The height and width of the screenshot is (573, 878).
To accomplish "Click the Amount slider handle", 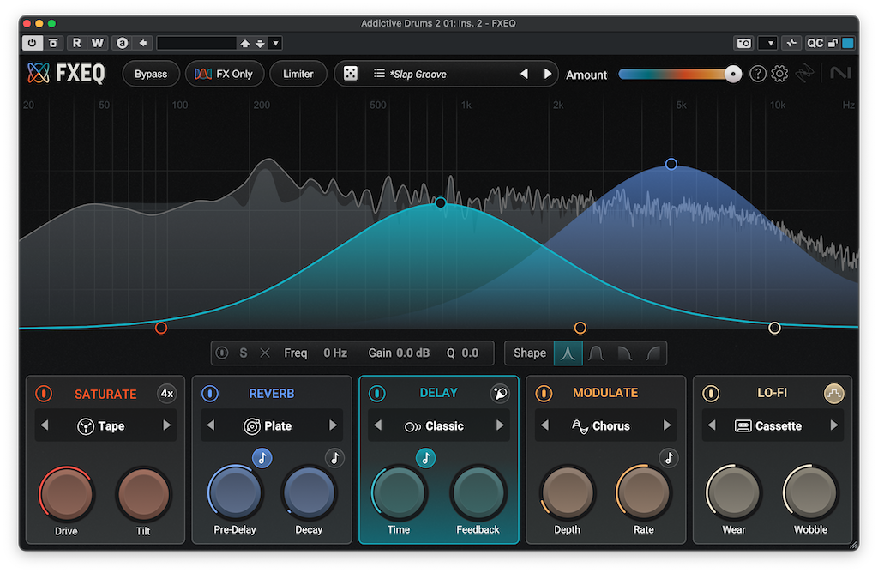I will [x=732, y=74].
